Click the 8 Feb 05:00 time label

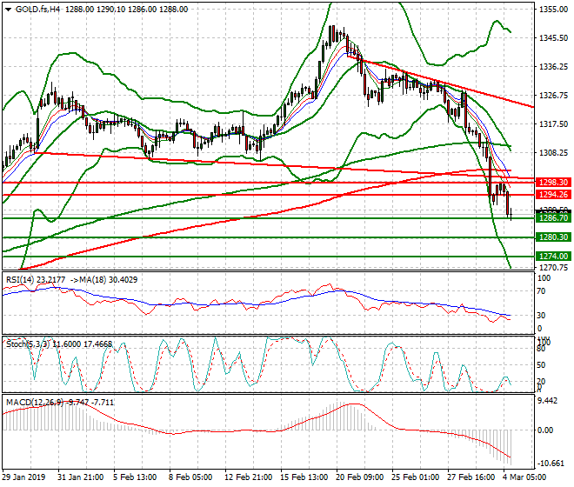point(190,477)
